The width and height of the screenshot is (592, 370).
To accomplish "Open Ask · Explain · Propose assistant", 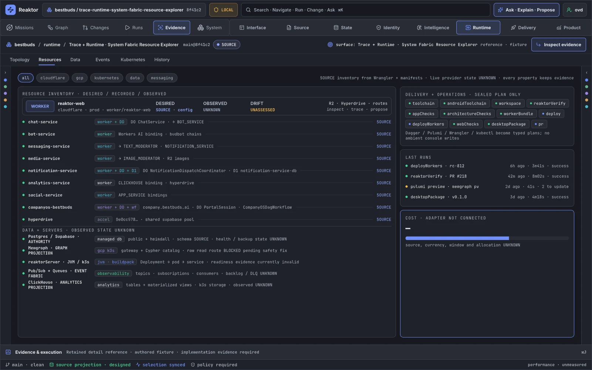I will [x=526, y=10].
